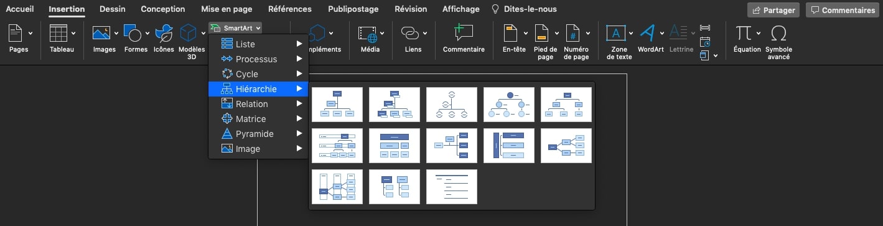
Task: Click the WordArt icon
Action: [x=648, y=33]
